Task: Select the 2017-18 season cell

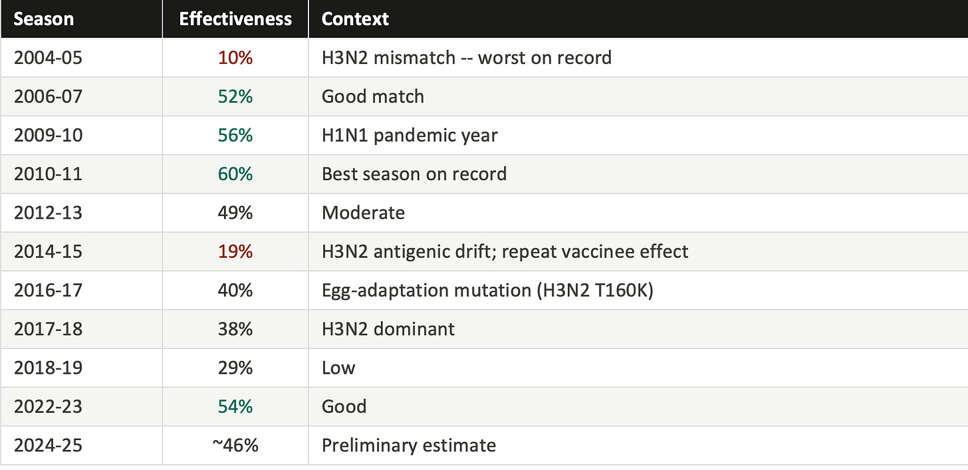Action: [81, 328]
